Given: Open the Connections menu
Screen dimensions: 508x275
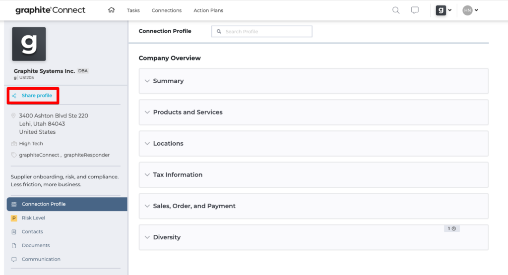Looking at the screenshot, I should pyautogui.click(x=167, y=10).
